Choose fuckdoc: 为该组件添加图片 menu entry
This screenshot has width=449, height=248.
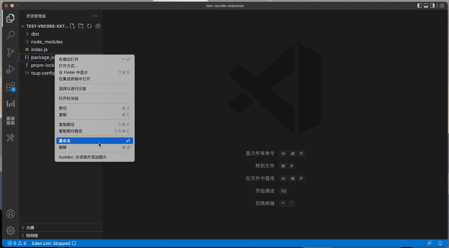pos(94,157)
